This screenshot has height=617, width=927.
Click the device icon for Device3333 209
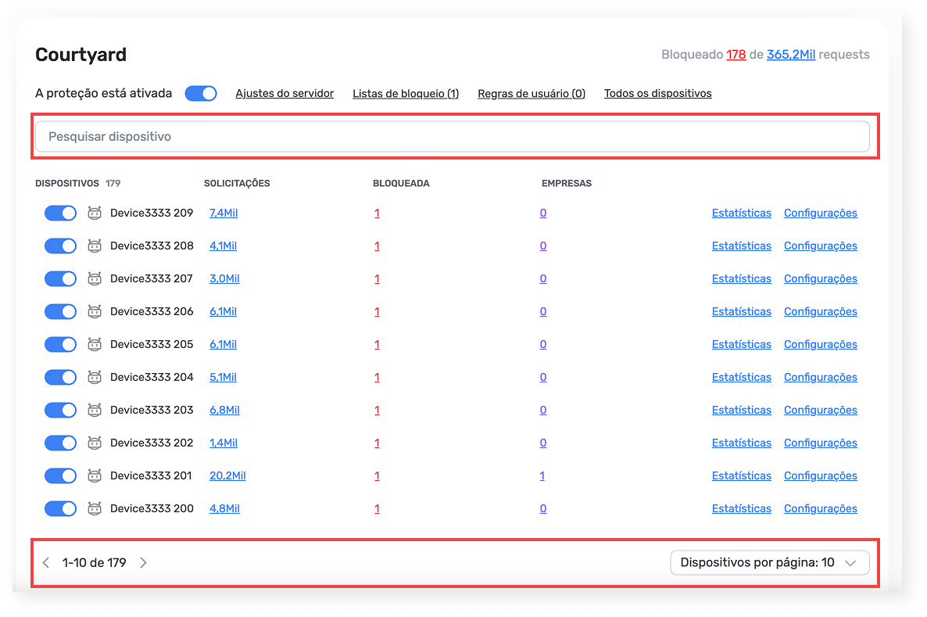point(95,213)
